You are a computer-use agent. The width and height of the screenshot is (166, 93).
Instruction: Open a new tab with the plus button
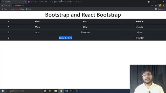click(81, 2)
